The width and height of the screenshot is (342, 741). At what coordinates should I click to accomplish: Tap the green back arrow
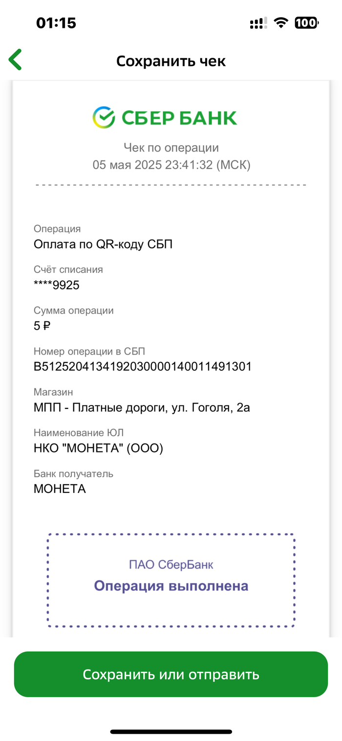[x=15, y=60]
